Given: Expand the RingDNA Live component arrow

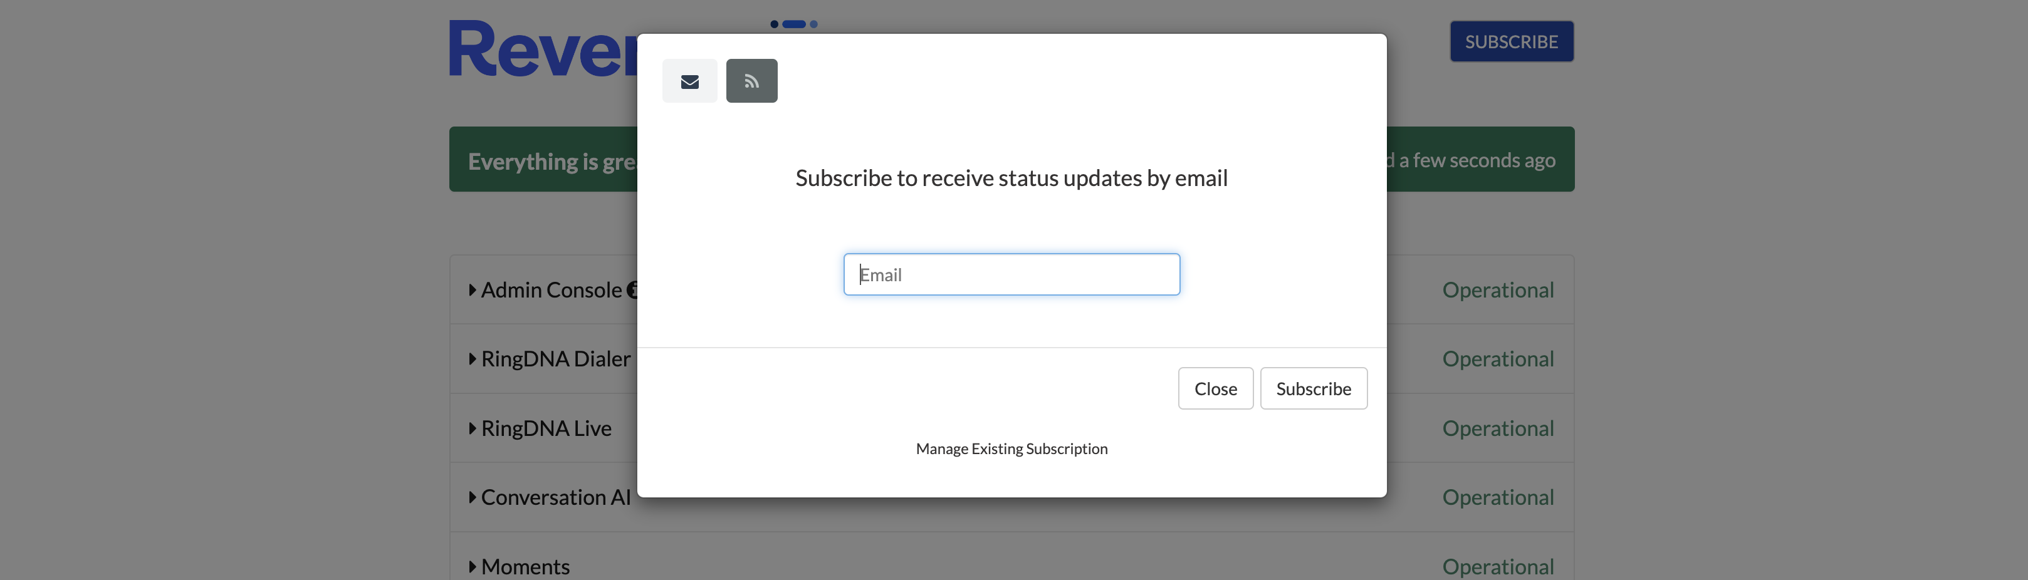Looking at the screenshot, I should point(473,429).
